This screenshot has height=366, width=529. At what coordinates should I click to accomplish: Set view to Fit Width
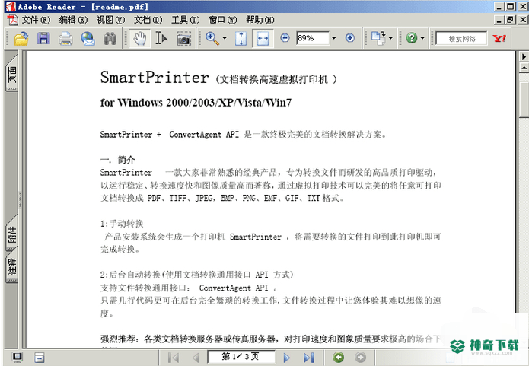pyautogui.click(x=263, y=39)
